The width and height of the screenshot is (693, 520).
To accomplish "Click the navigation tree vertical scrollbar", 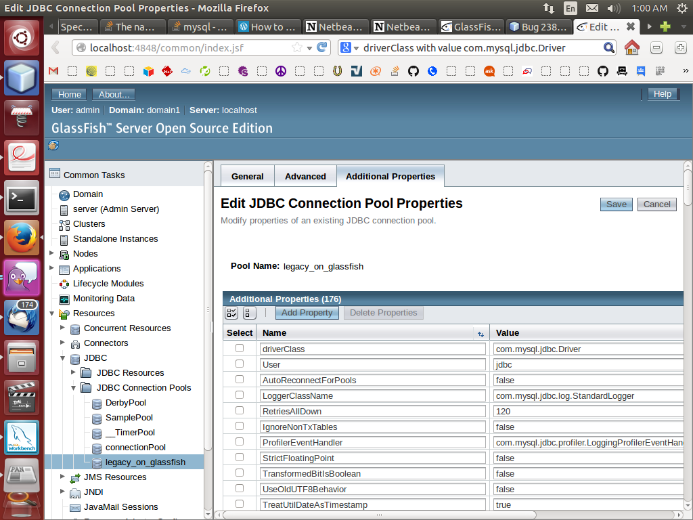I will coord(208,309).
